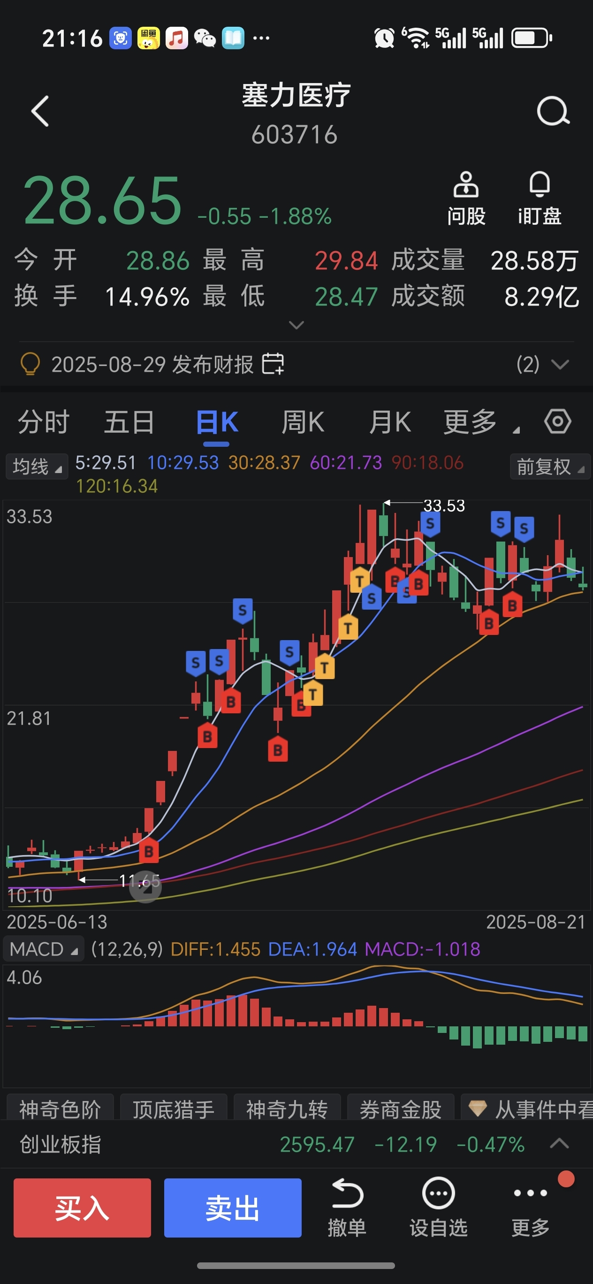The height and width of the screenshot is (1284, 593).
Task: Open the 前复权 adjustment dropdown
Action: coord(550,466)
